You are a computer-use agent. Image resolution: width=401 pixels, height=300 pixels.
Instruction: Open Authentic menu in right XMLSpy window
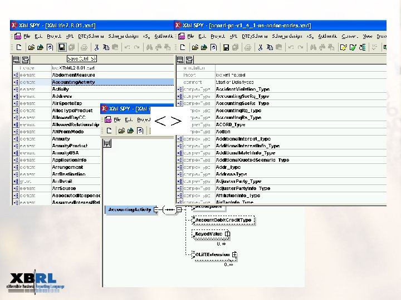327,36
